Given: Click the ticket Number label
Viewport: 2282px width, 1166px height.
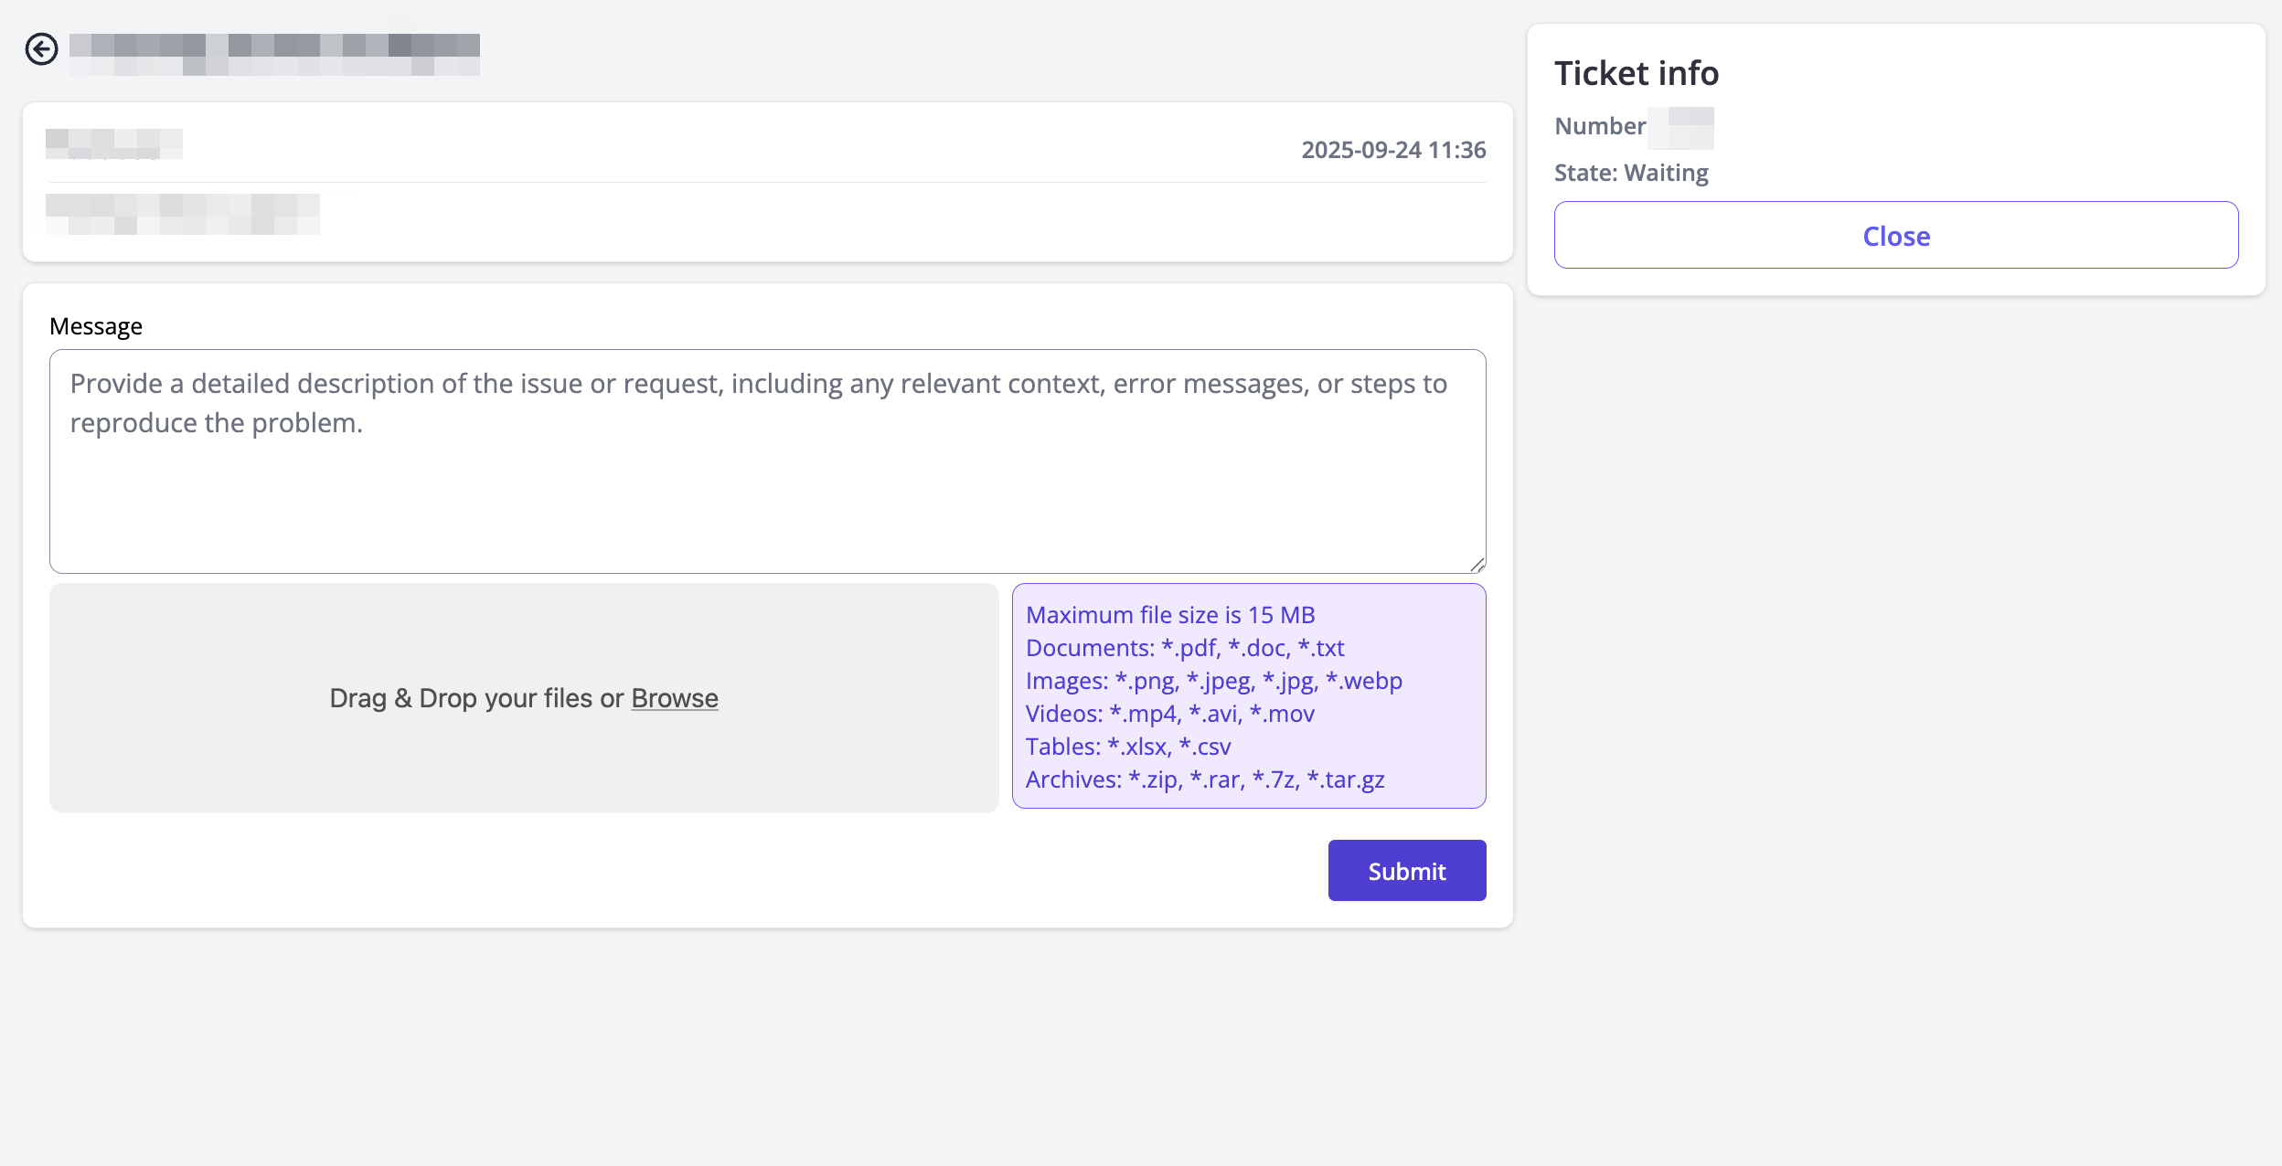Looking at the screenshot, I should [1600, 126].
